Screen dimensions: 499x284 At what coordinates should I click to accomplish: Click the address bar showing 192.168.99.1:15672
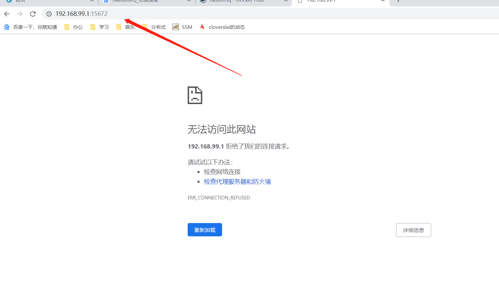[x=270, y=14]
